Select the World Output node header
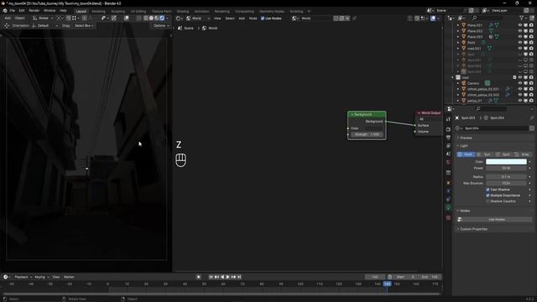This screenshot has height=302, width=537. click(429, 113)
